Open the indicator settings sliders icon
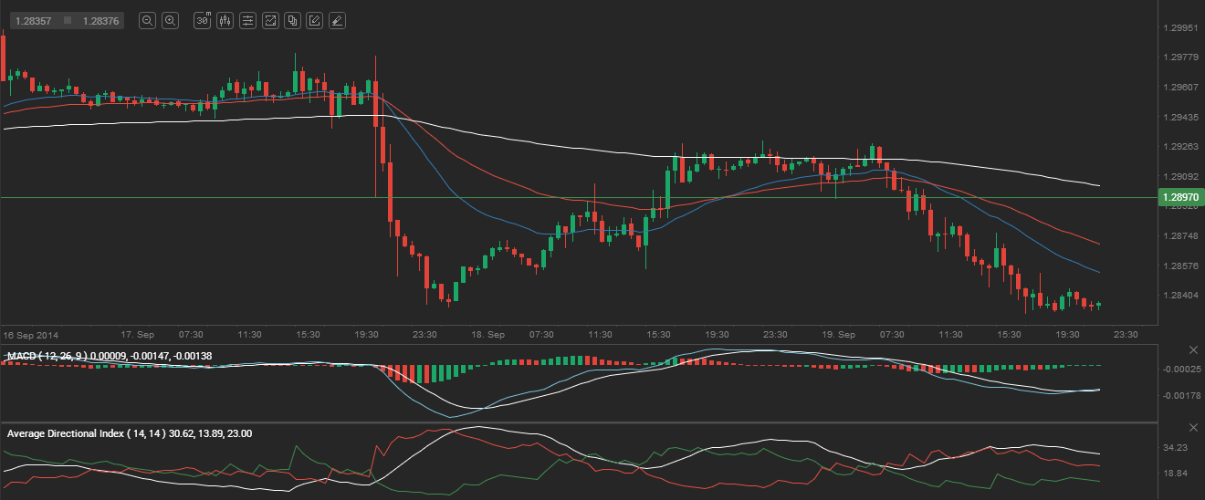 (x=247, y=20)
